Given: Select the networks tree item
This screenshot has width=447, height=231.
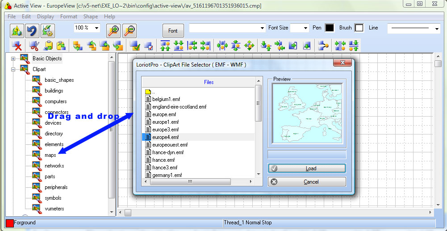Looking at the screenshot, I should click(54, 166).
